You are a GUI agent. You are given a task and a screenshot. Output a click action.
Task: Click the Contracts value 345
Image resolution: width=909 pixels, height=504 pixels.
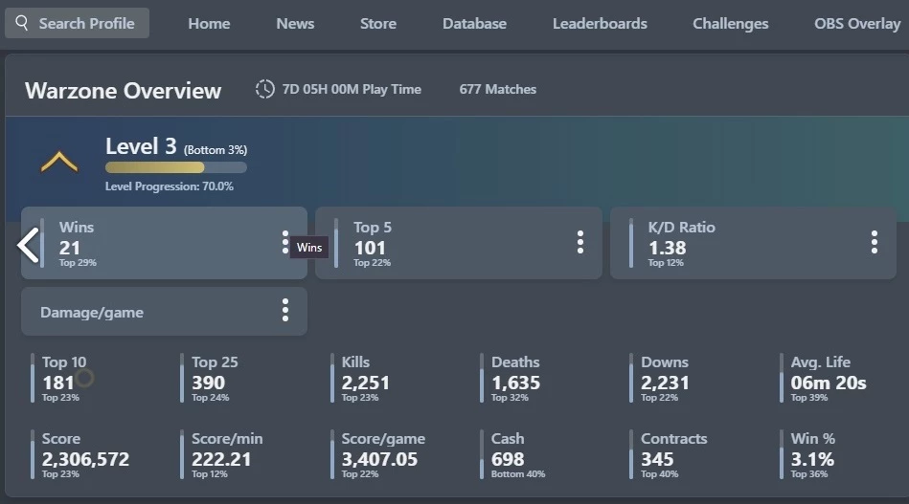[657, 459]
